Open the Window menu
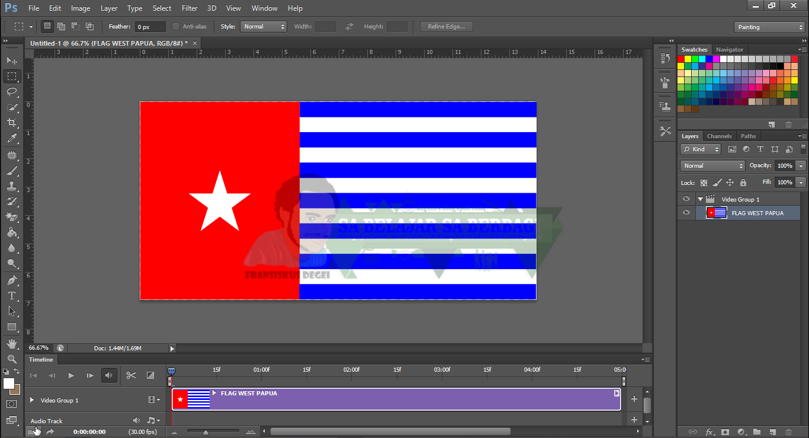The width and height of the screenshot is (809, 438). 264,8
